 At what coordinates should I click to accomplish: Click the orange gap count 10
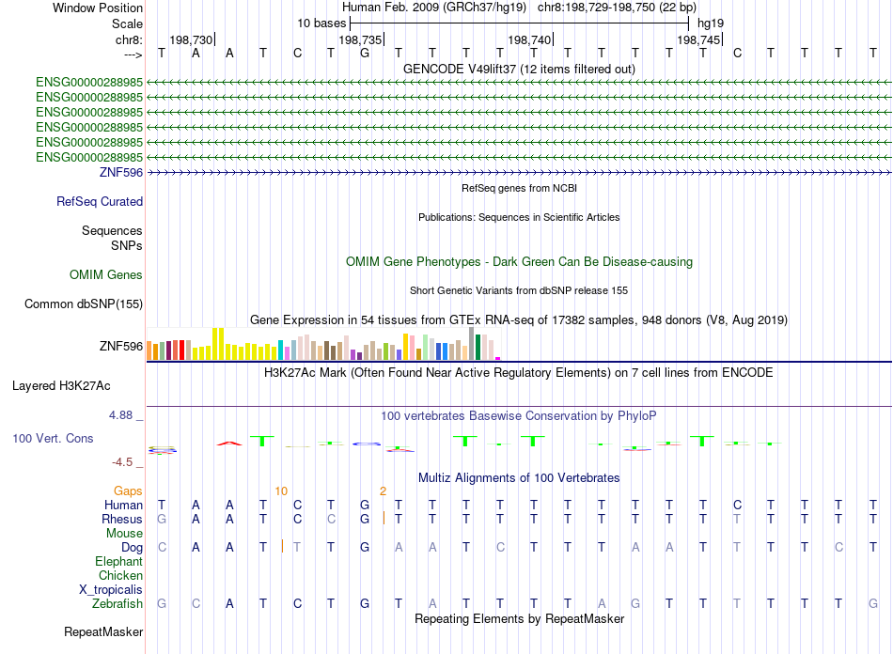(x=281, y=491)
